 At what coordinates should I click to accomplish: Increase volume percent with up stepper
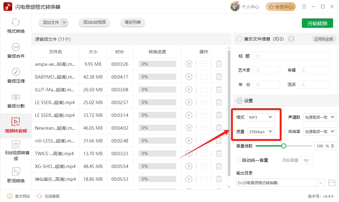pos(332,145)
